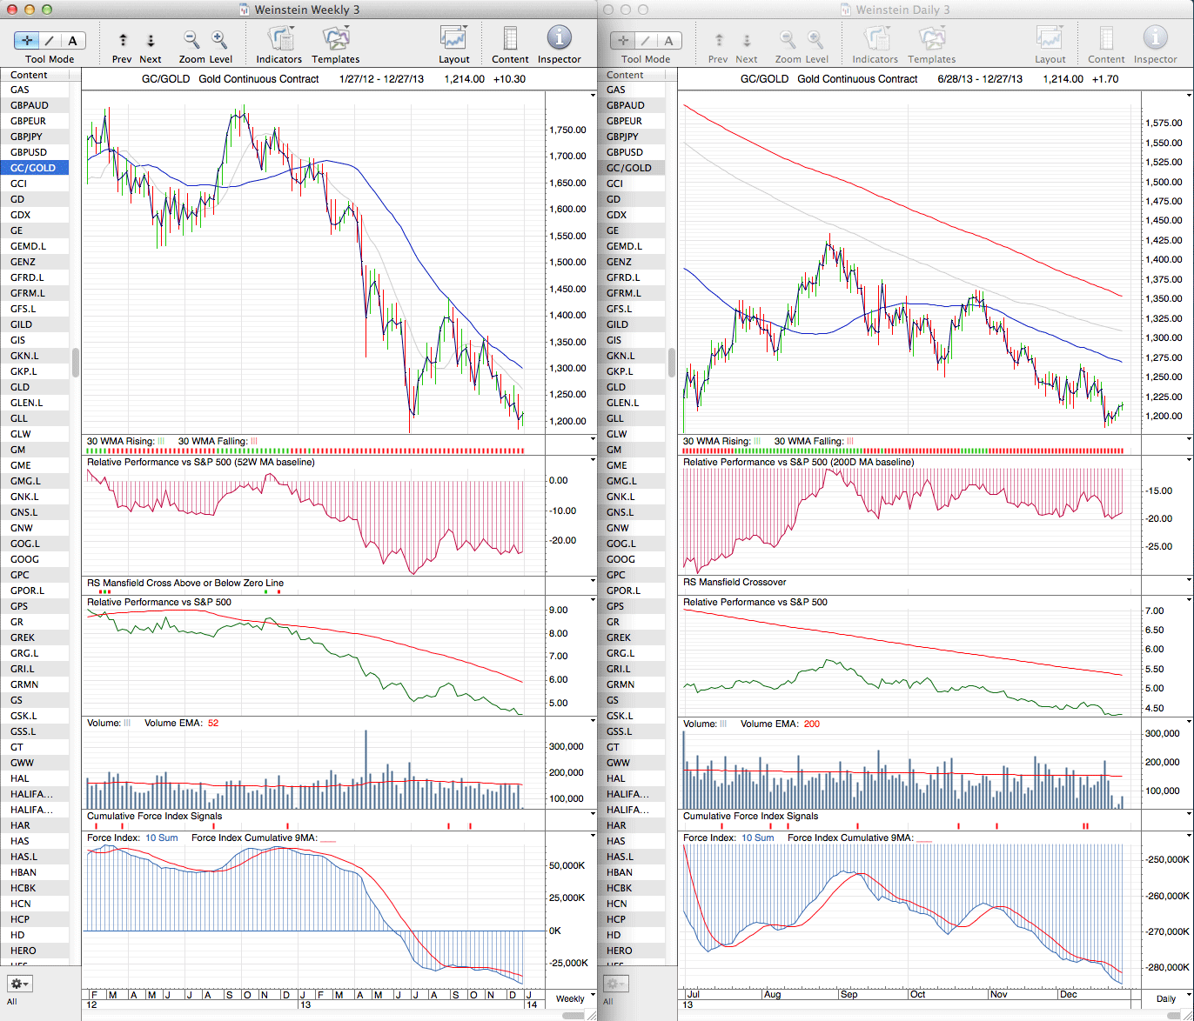The height and width of the screenshot is (1021, 1194).
Task: Select the line drawing tool in Weekly window
Action: click(x=50, y=40)
